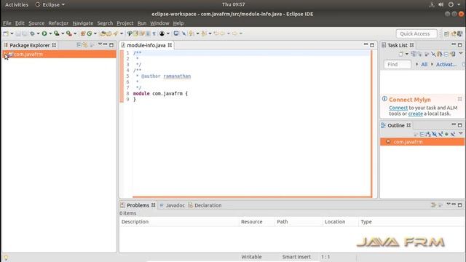Toggle Link with Editor in Package Explorer
This screenshot has width=466, height=262.
click(x=85, y=45)
